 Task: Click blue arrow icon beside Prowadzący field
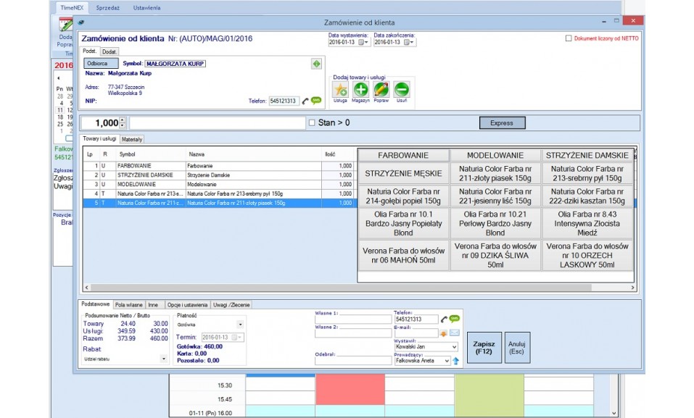coord(456,361)
